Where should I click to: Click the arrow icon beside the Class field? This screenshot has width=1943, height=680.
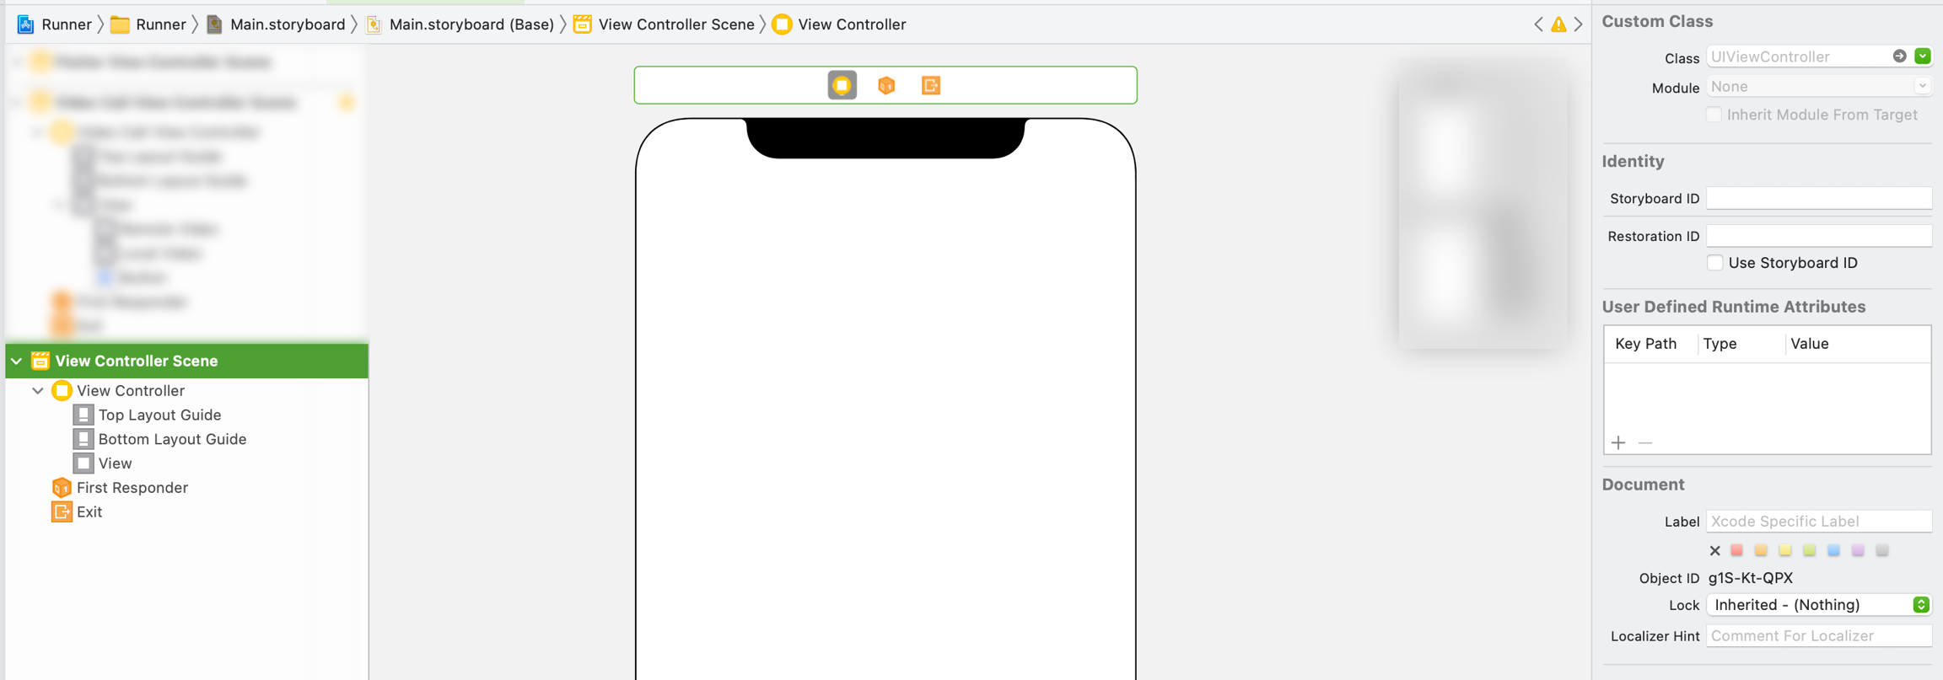(1899, 56)
